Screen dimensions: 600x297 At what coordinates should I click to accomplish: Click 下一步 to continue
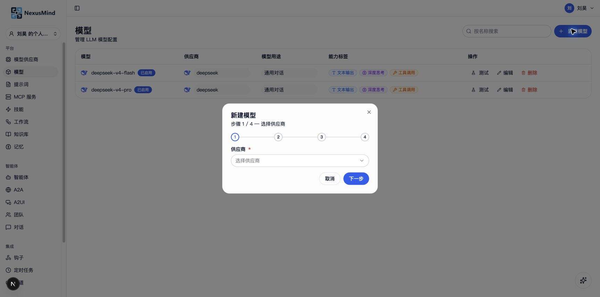[x=356, y=178]
